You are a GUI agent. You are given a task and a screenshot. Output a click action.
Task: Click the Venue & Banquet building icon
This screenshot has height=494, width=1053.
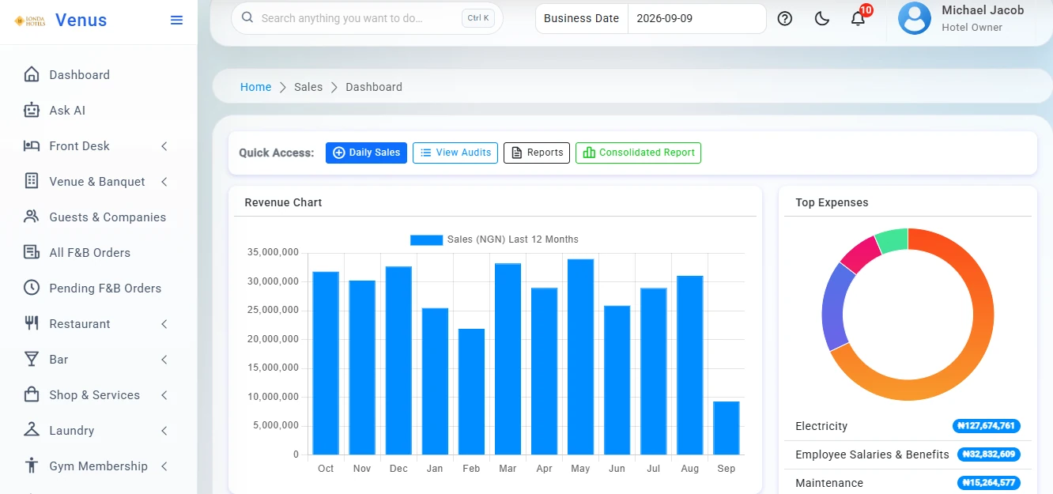point(32,181)
